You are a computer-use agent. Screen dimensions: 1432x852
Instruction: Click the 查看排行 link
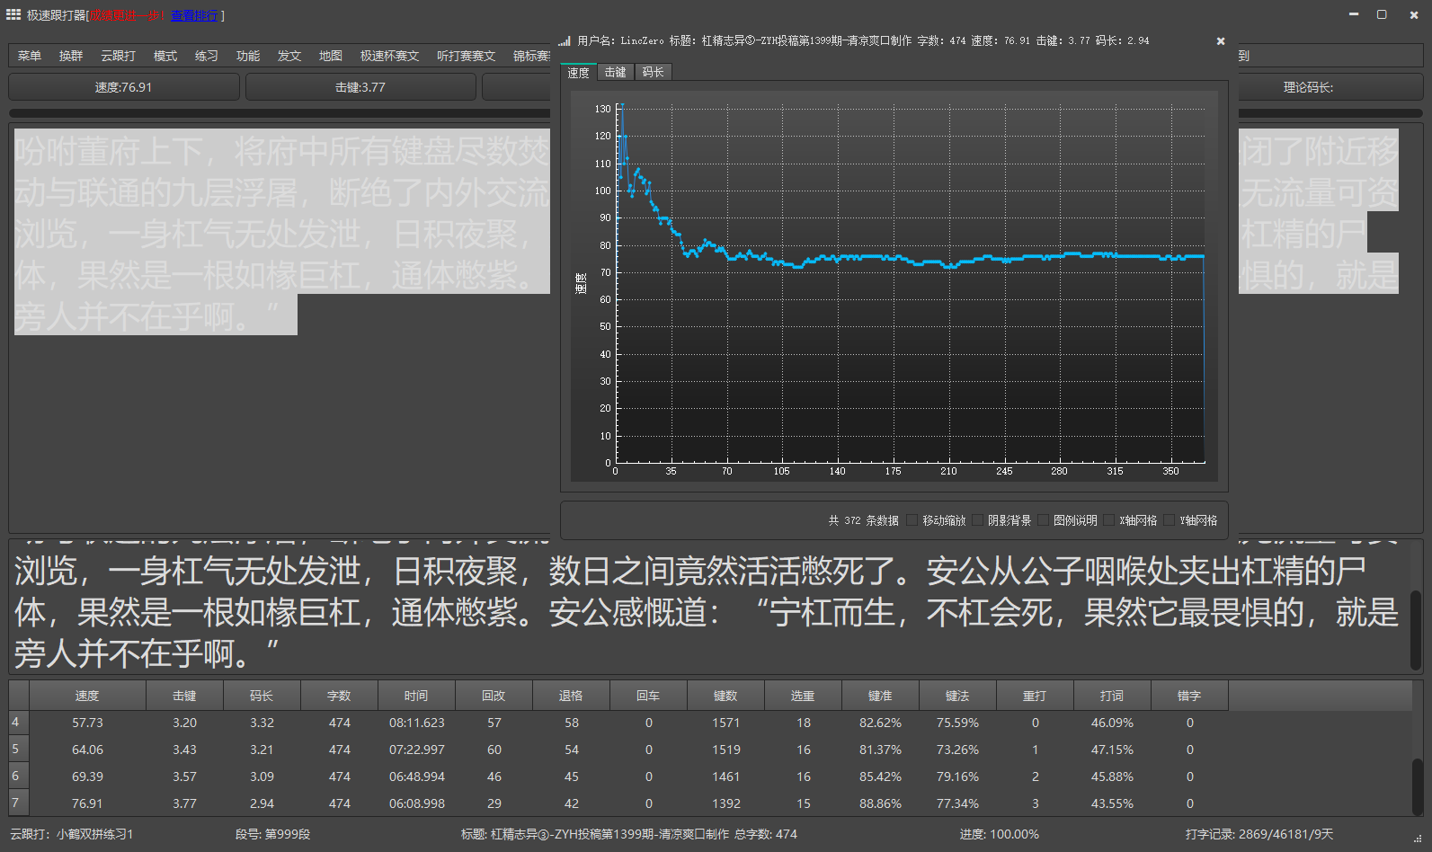[194, 16]
